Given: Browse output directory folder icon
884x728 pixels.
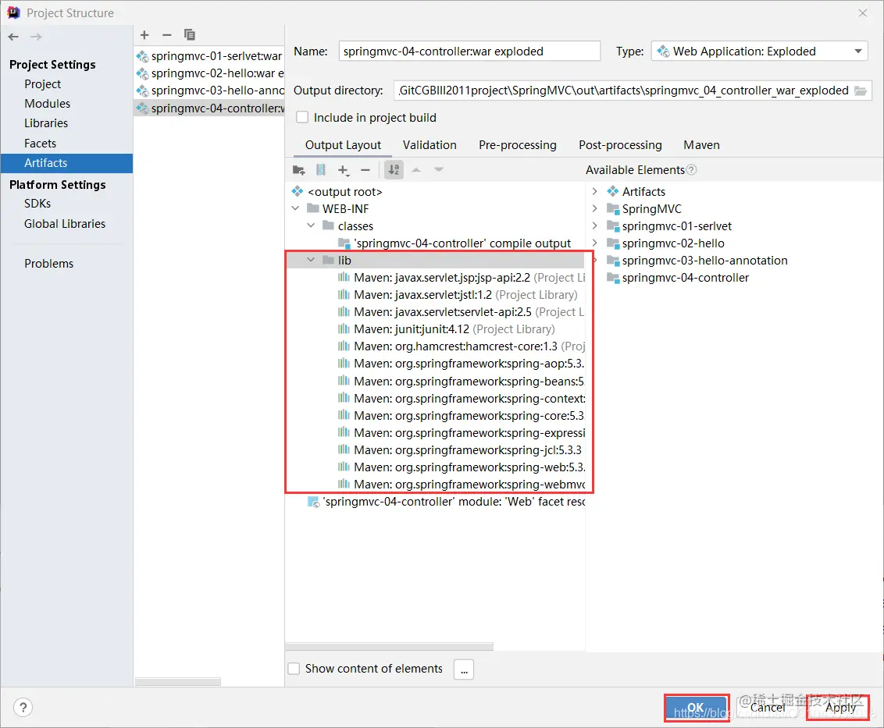Looking at the screenshot, I should click(861, 91).
